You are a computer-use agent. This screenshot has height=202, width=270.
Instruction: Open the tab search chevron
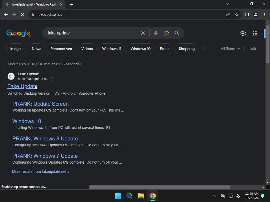[x=228, y=4]
